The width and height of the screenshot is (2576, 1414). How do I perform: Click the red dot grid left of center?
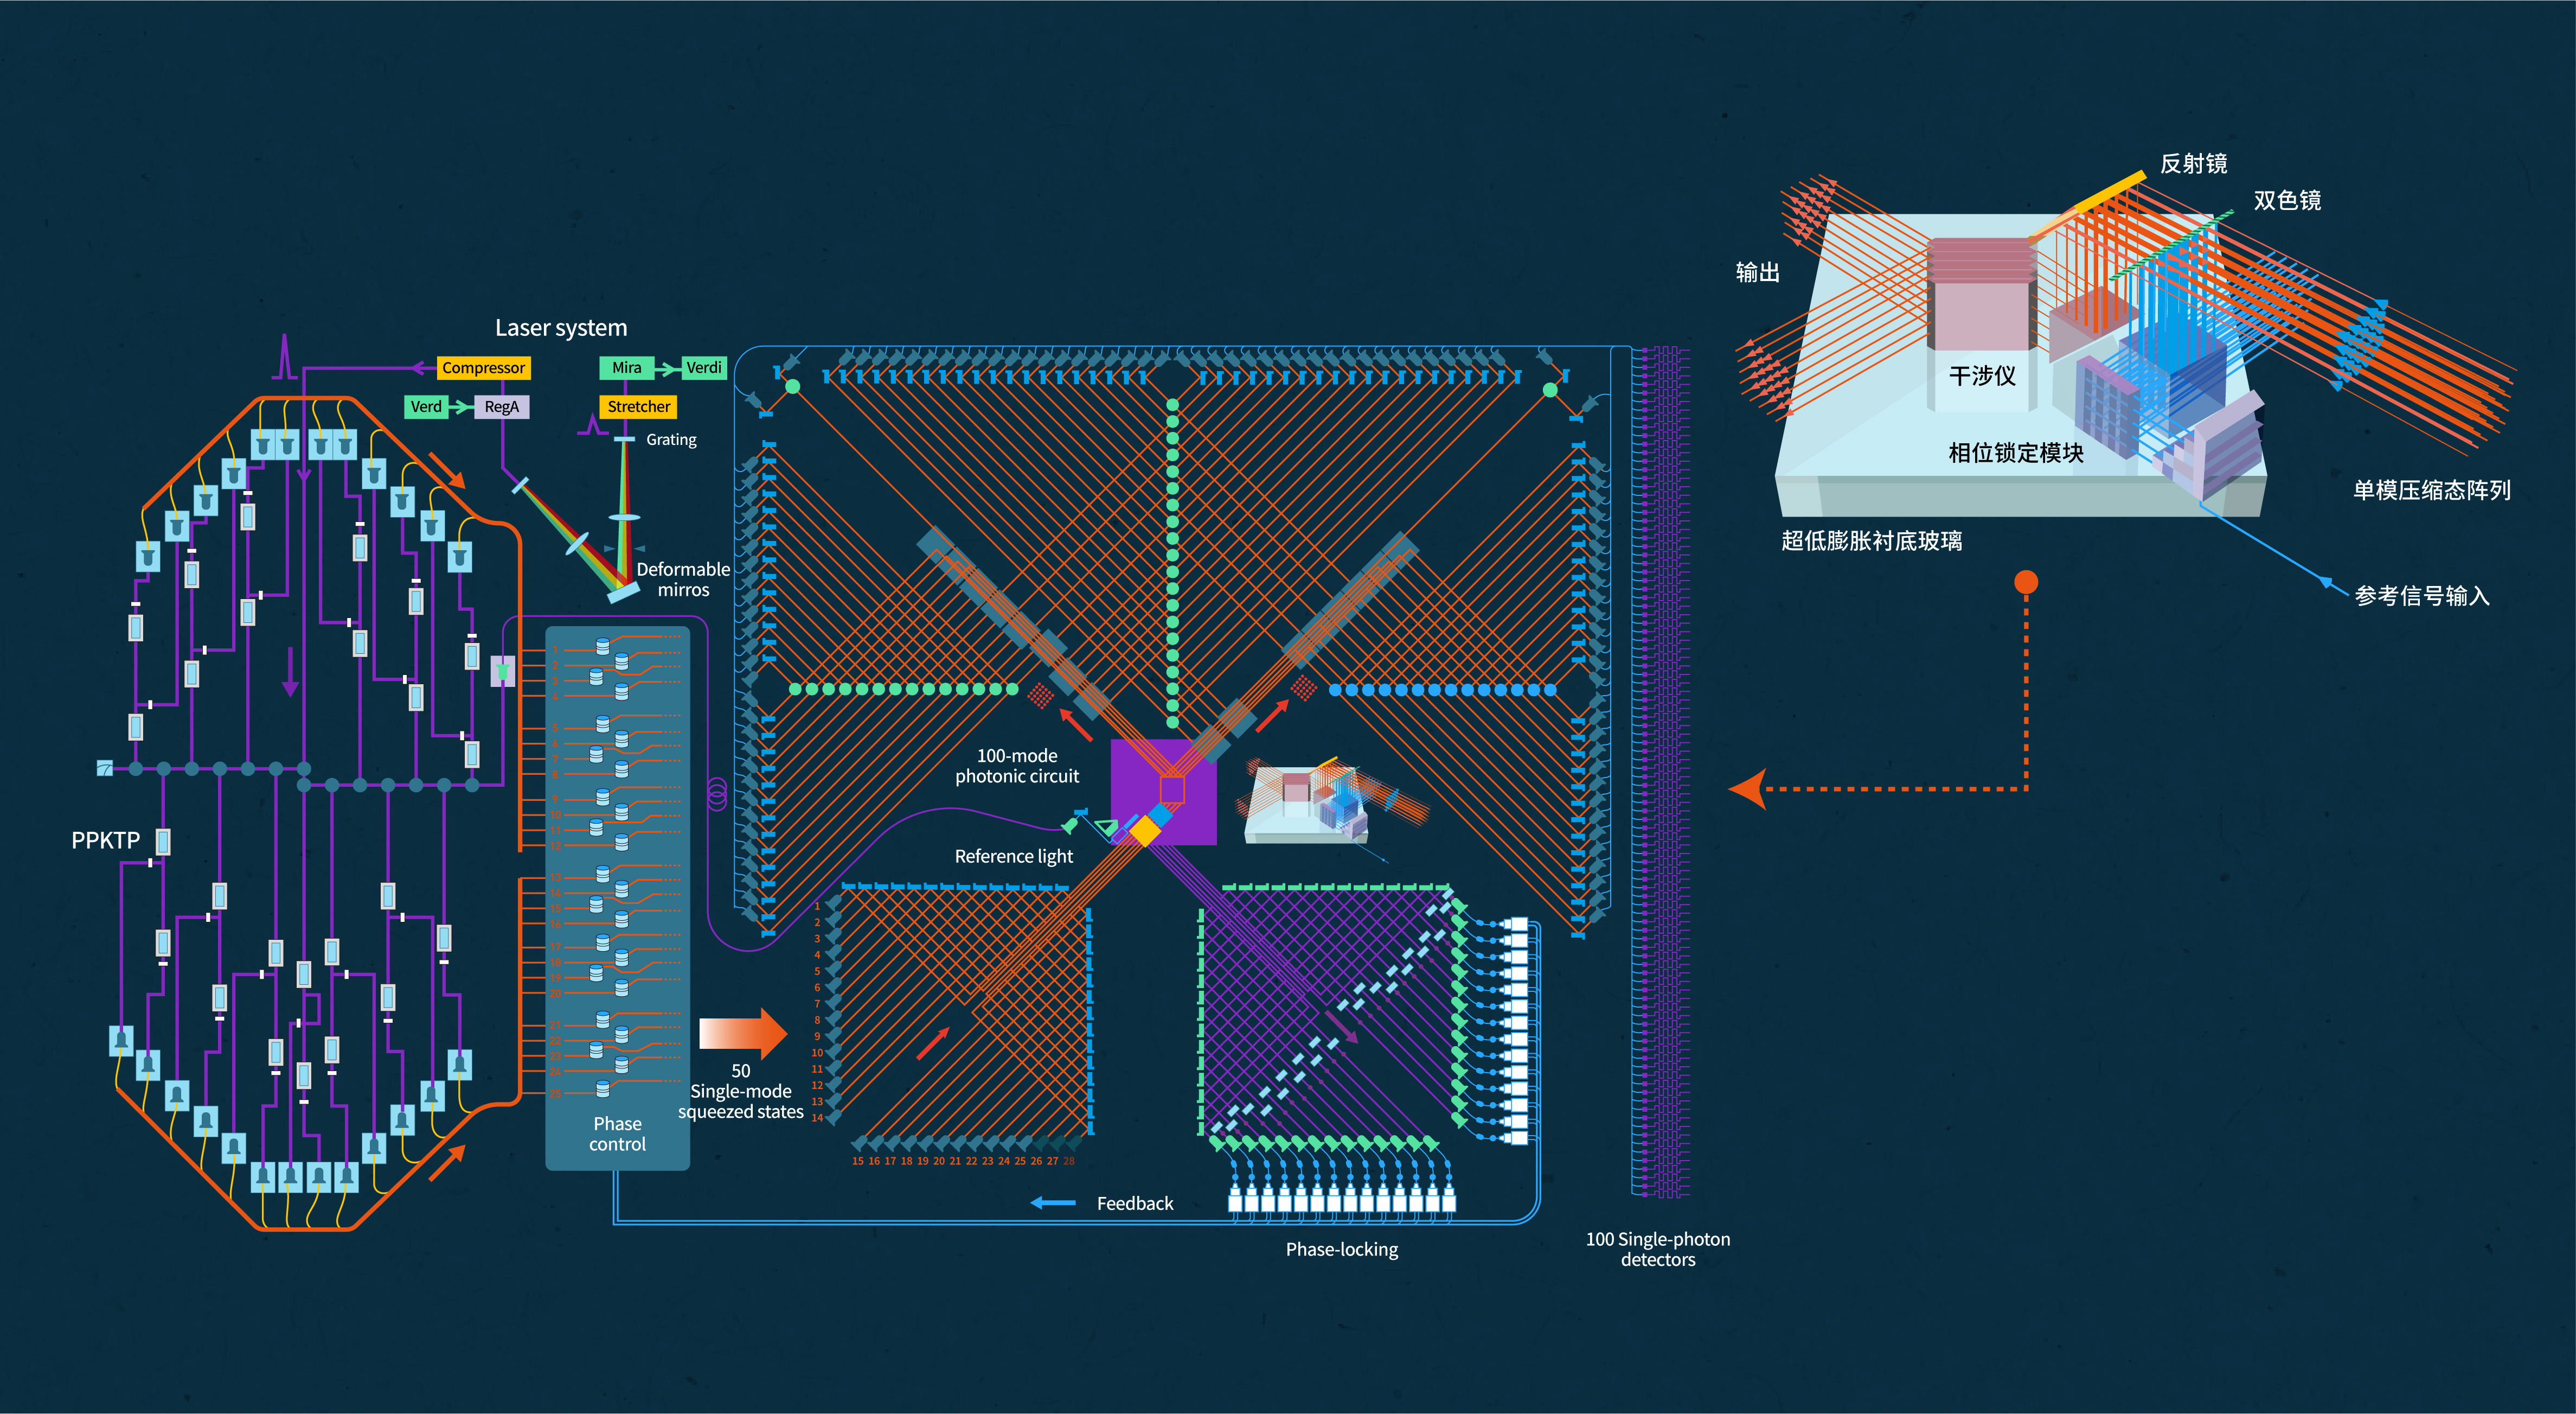pyautogui.click(x=1041, y=695)
